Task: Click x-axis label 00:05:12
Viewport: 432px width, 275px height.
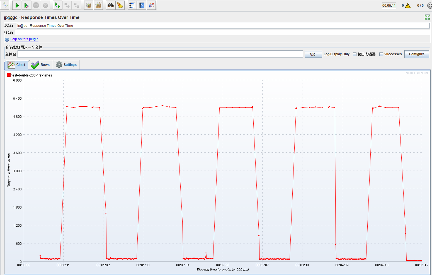Action: 421,265
